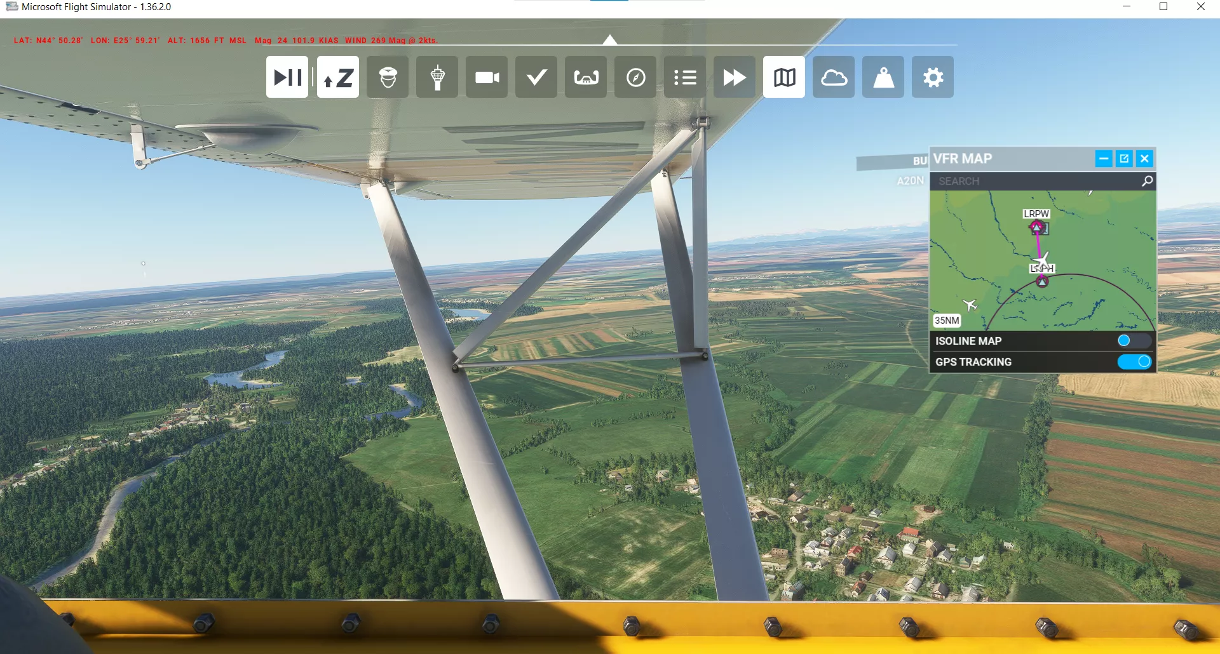Open the toolbar settings gear

[933, 77]
